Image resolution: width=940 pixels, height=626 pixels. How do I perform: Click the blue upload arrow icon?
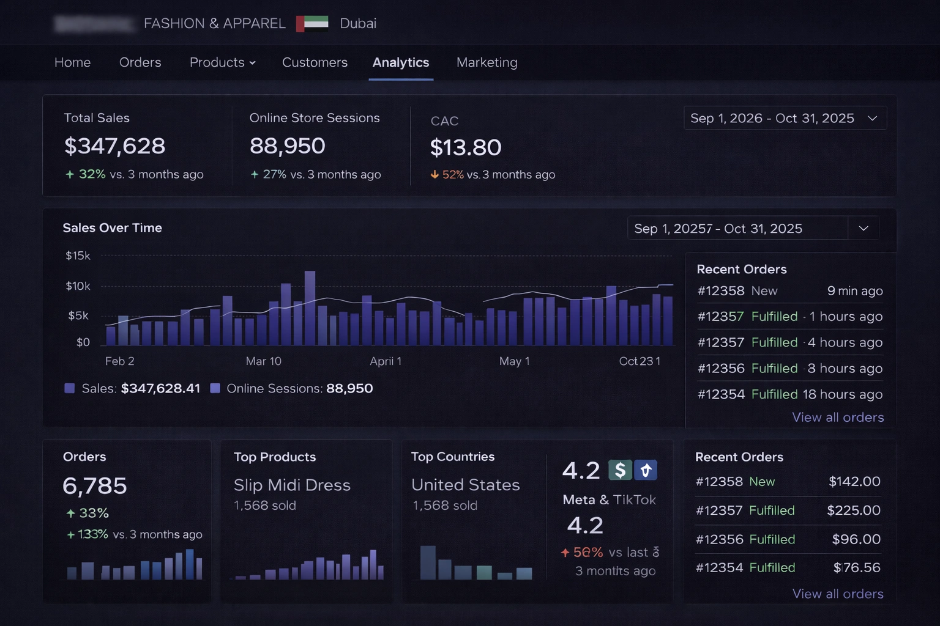pos(645,470)
